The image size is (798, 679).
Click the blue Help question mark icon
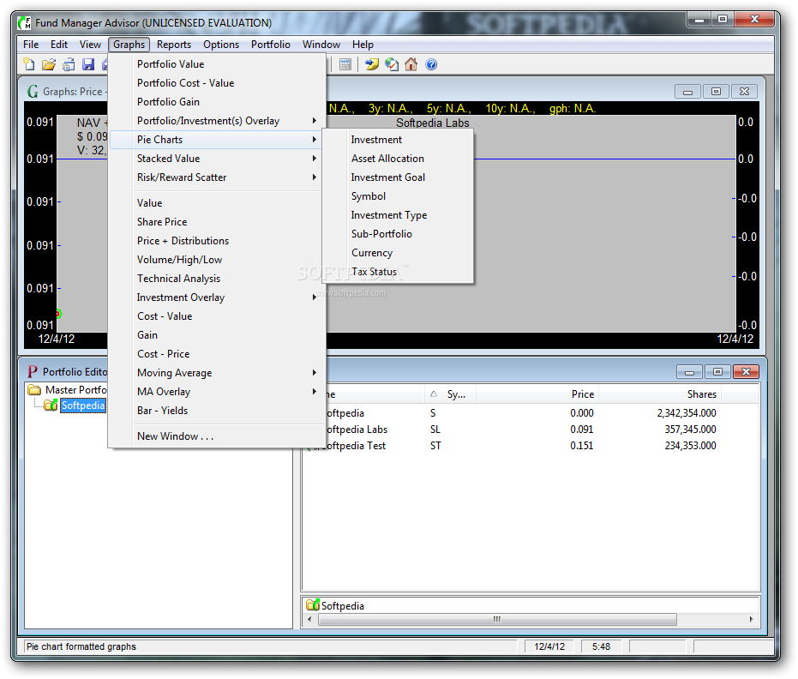tap(431, 64)
